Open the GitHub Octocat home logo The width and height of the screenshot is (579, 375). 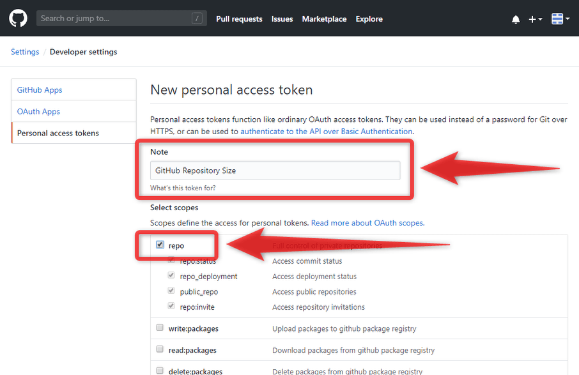tap(18, 19)
